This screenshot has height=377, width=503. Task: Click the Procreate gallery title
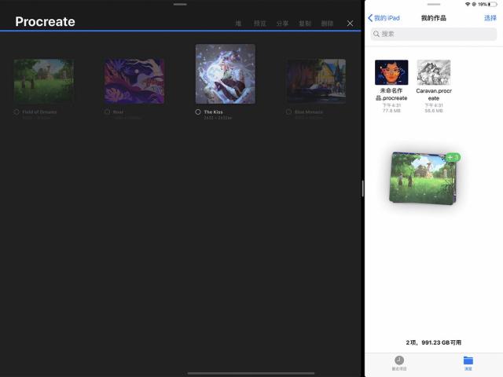(x=45, y=21)
